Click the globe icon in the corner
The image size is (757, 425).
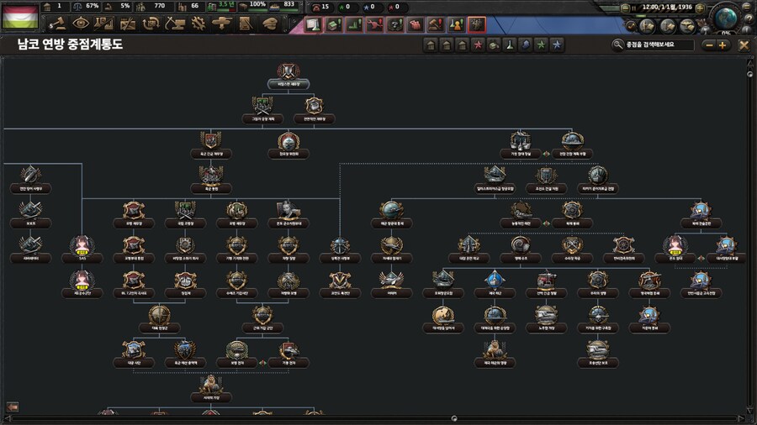click(x=724, y=15)
